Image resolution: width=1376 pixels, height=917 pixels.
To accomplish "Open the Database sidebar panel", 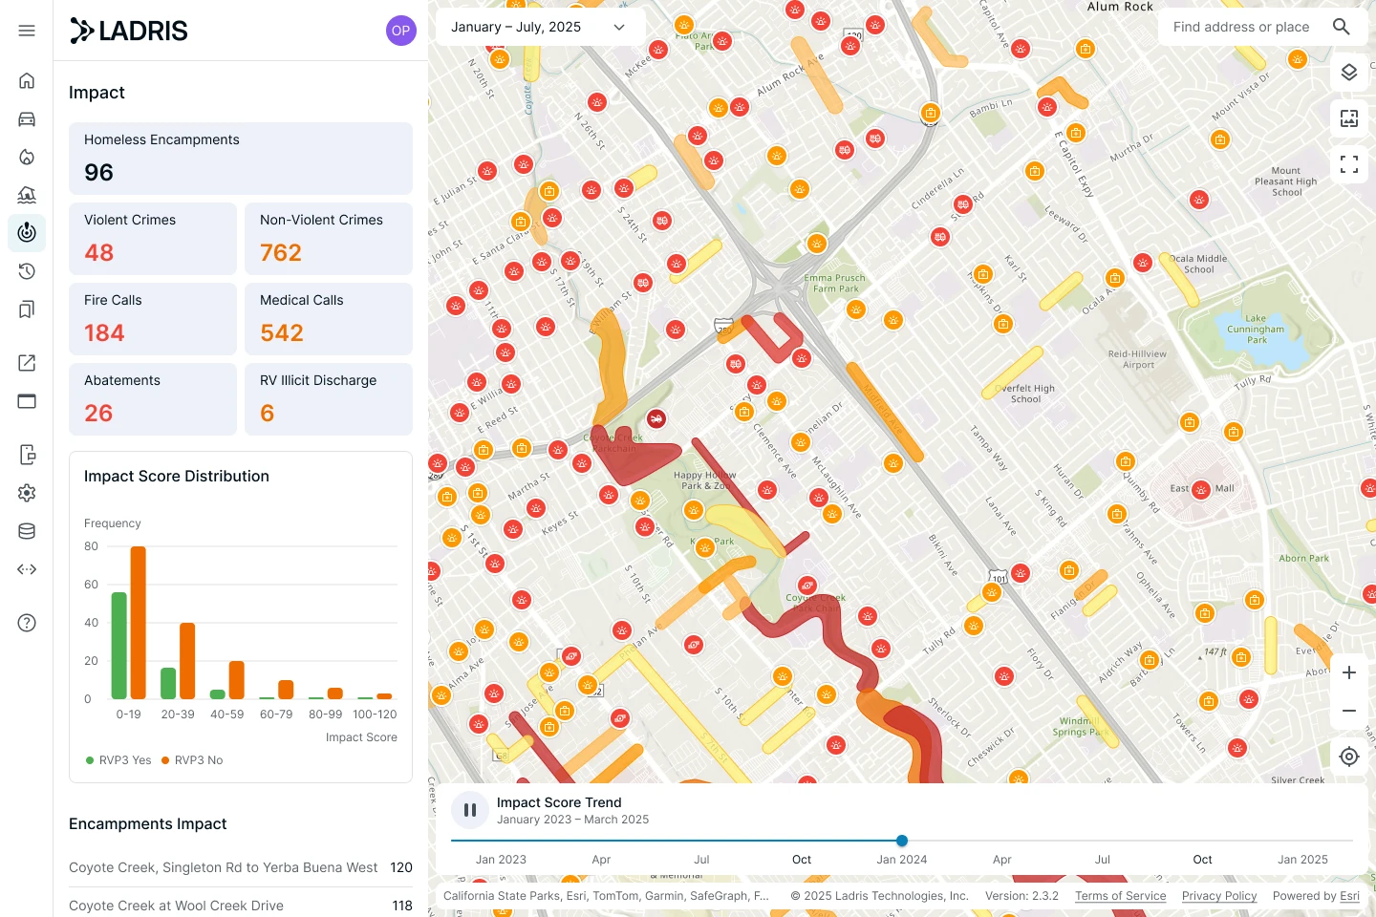I will [x=27, y=530].
